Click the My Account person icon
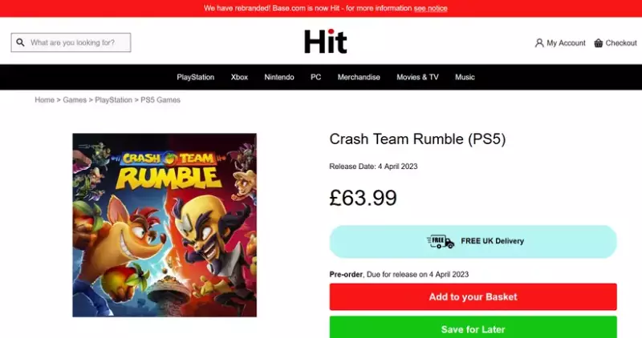 pos(539,43)
